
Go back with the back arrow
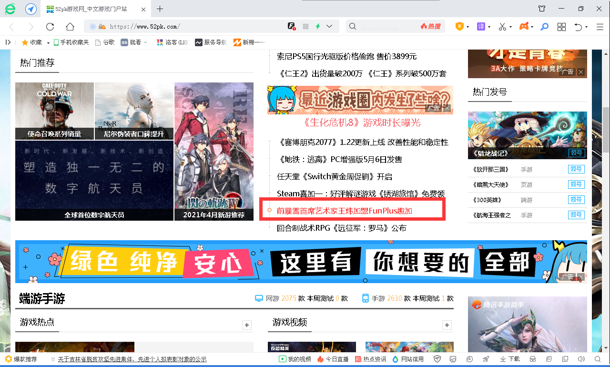(12, 27)
